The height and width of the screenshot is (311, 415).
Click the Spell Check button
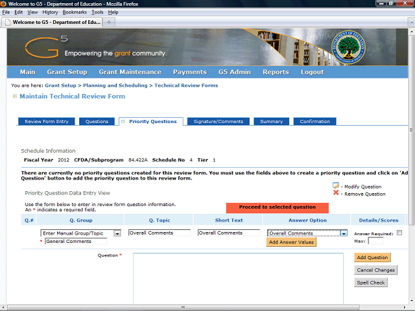point(371,282)
